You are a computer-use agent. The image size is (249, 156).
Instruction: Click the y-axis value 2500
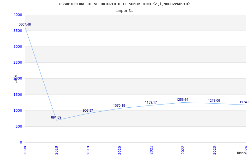click(18, 63)
